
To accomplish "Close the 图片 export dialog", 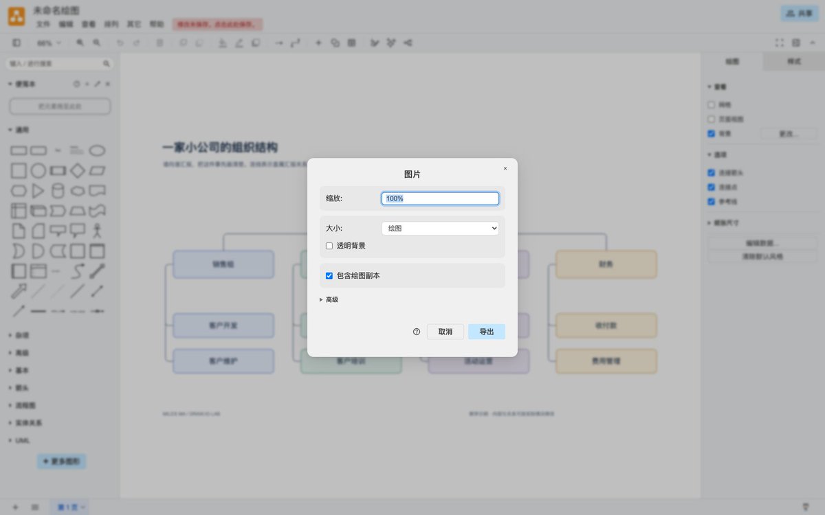I will pyautogui.click(x=505, y=168).
